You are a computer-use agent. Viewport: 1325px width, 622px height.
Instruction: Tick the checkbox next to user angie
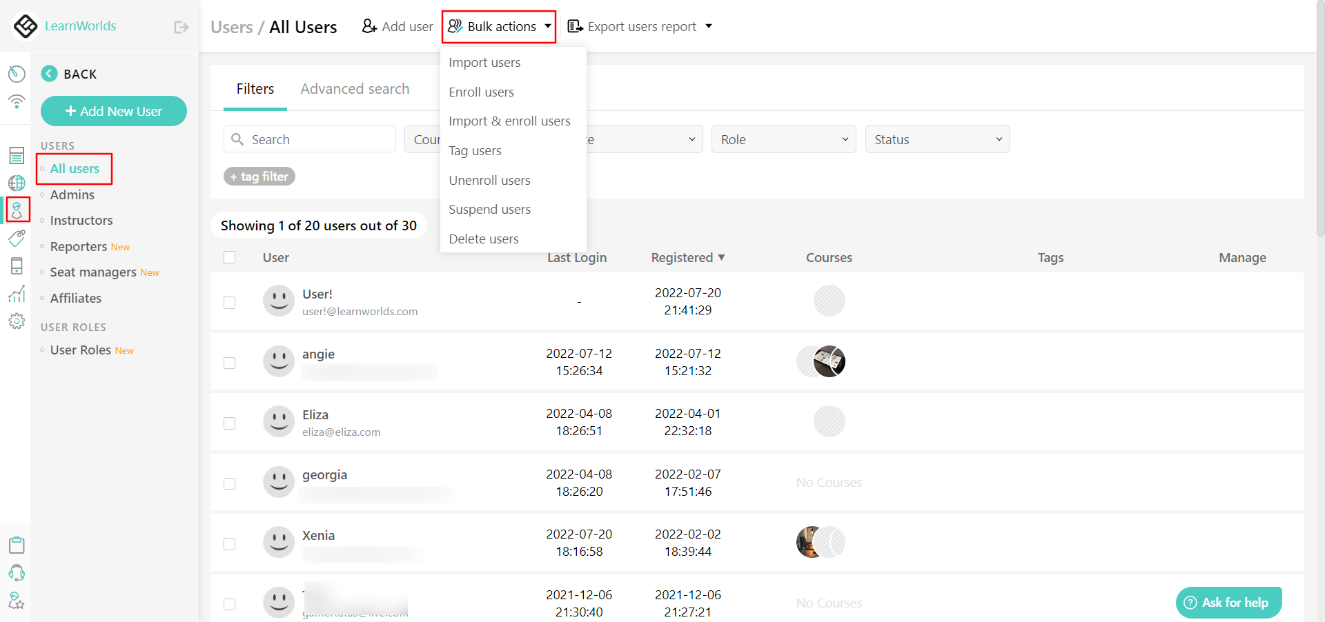coord(230,363)
